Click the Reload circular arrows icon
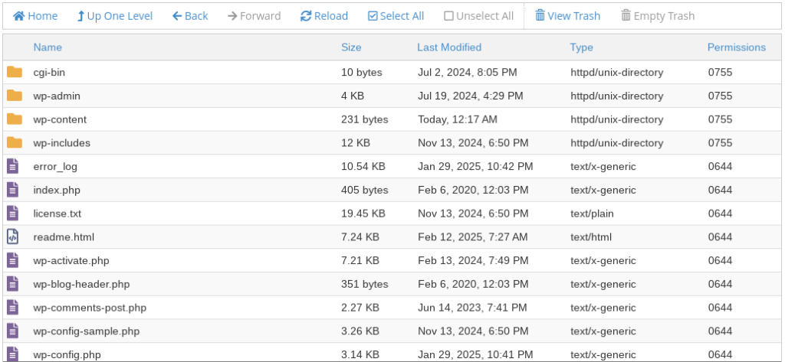Image resolution: width=785 pixels, height=362 pixels. coord(306,16)
